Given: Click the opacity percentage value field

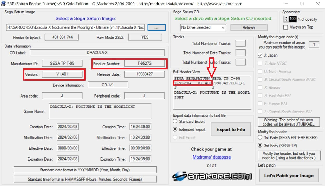Looking at the screenshot, I should coord(293,19).
